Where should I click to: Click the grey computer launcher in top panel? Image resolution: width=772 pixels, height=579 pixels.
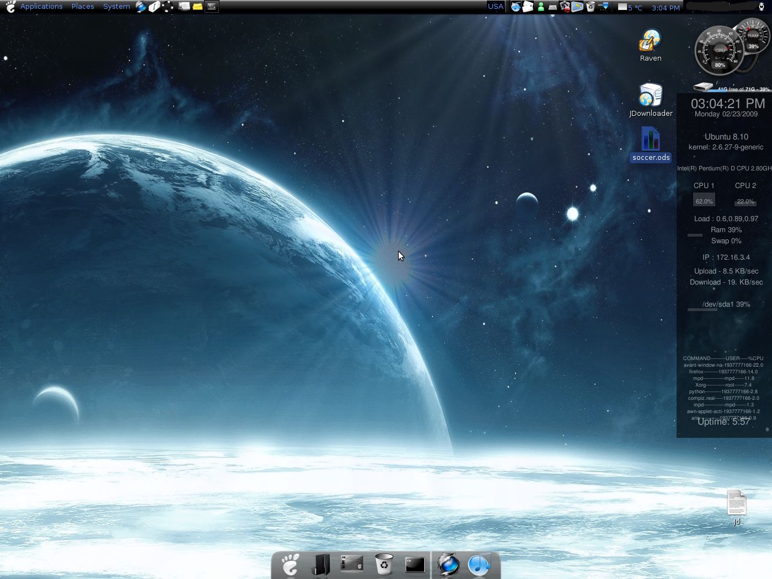click(x=184, y=7)
